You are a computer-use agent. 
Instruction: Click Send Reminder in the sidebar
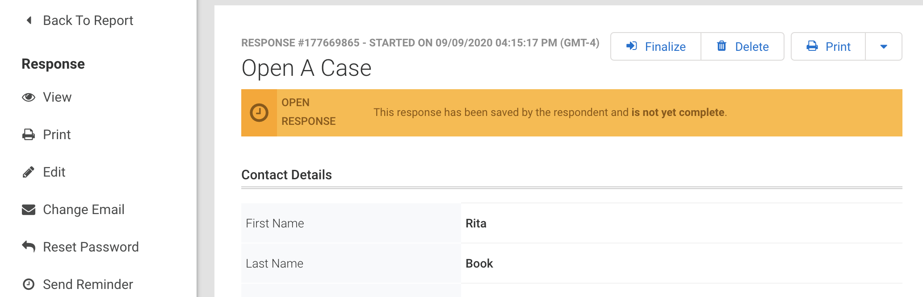[x=88, y=285]
